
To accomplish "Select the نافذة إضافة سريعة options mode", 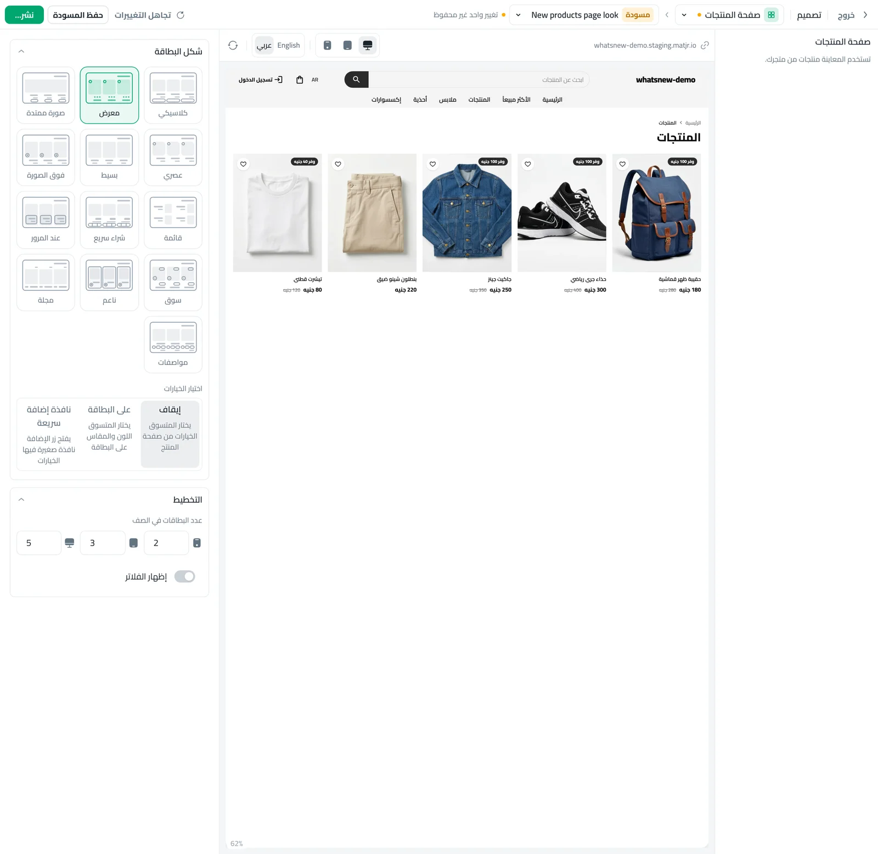I will (x=49, y=434).
